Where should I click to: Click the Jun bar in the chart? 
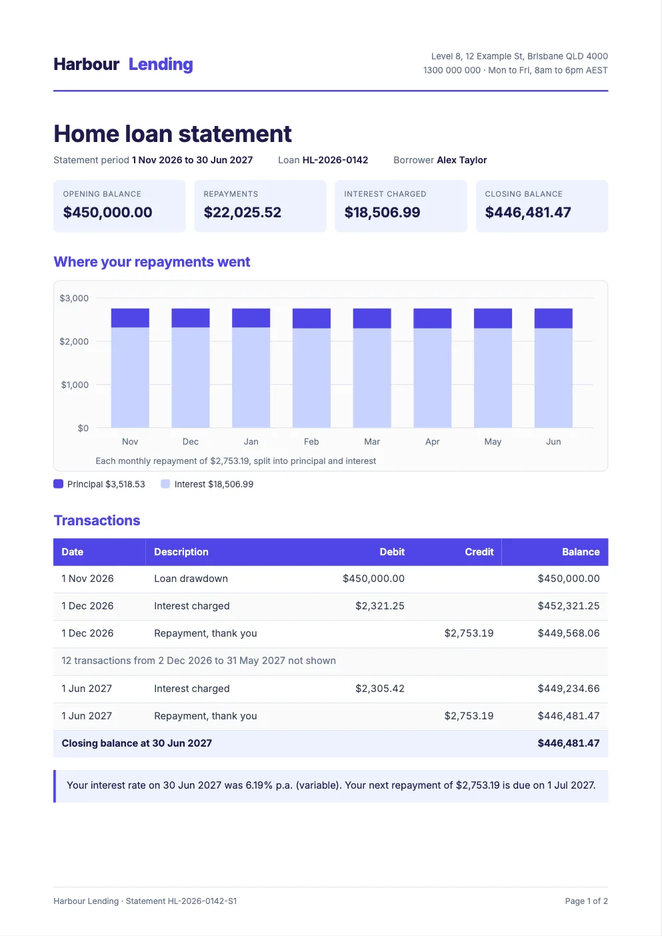point(553,368)
